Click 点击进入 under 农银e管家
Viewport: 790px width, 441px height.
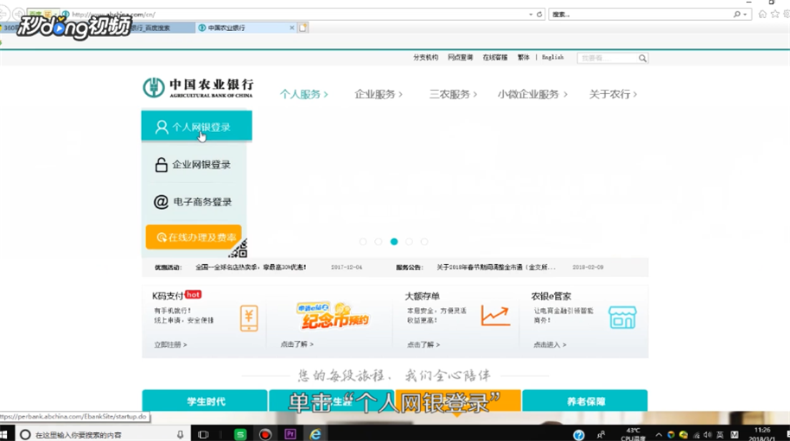(x=550, y=345)
